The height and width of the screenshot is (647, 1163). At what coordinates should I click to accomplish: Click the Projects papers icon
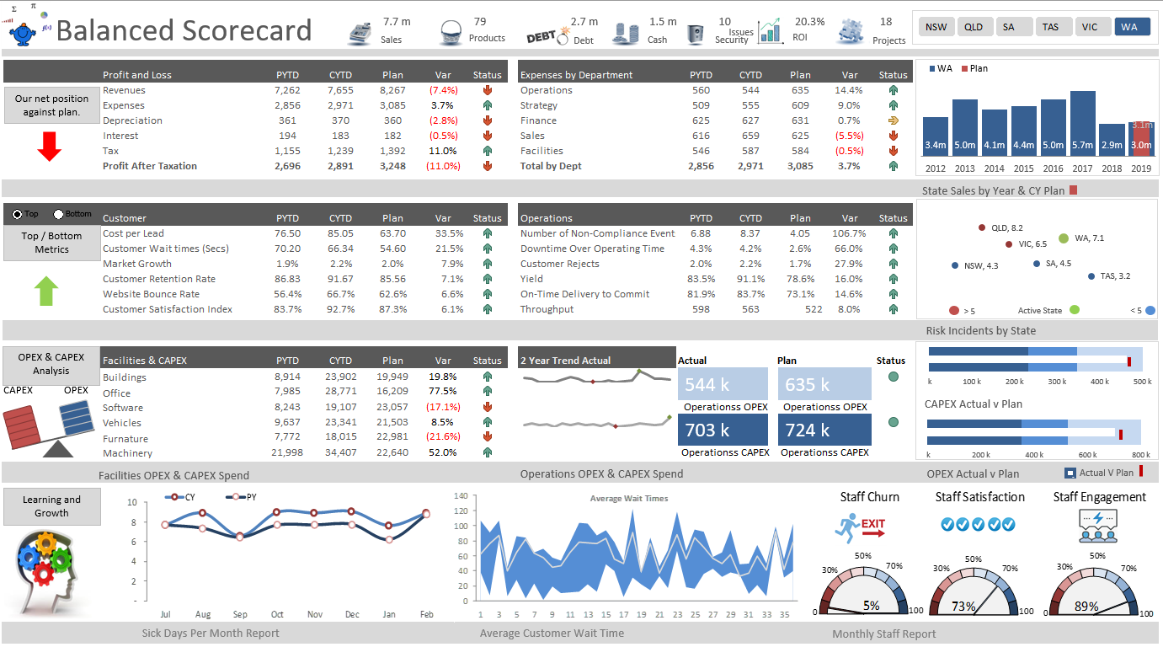pos(851,32)
